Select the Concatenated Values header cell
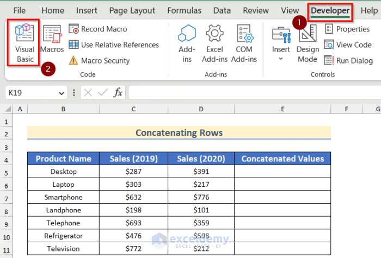Screen dimensions: 381x258 pyautogui.click(x=282, y=159)
